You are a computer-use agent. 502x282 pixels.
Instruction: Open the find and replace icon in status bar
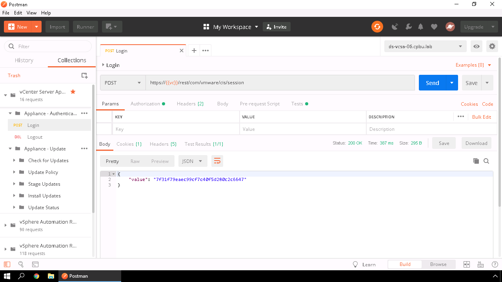click(21, 264)
